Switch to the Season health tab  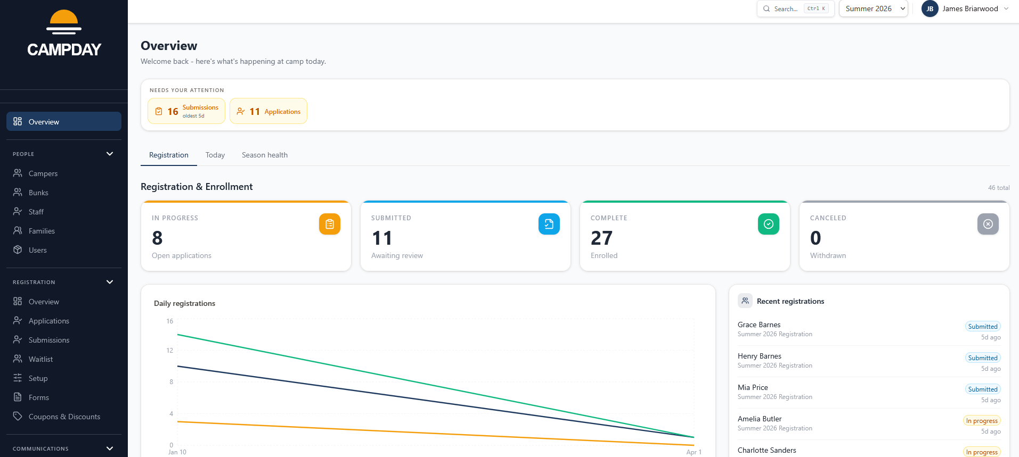tap(265, 155)
